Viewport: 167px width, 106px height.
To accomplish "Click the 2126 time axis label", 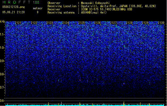I will point(97,23).
